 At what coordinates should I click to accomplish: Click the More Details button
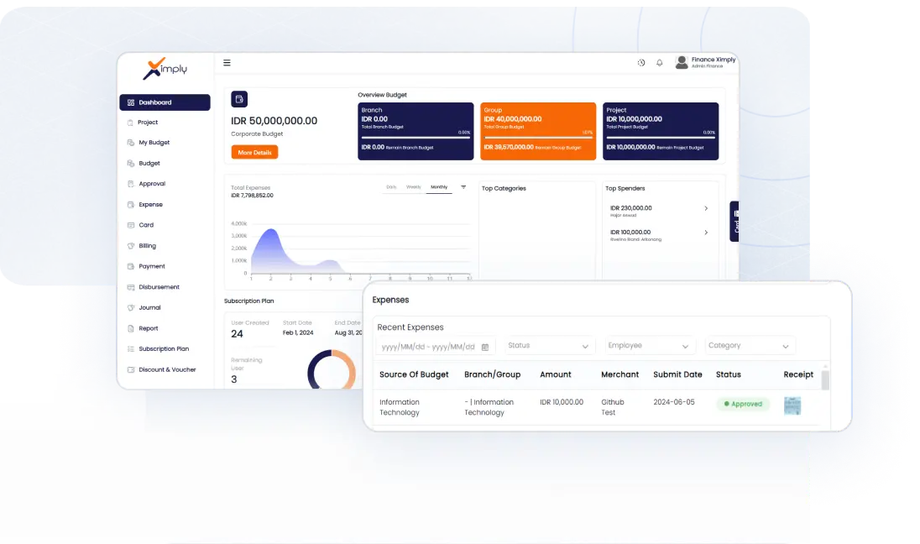point(254,153)
